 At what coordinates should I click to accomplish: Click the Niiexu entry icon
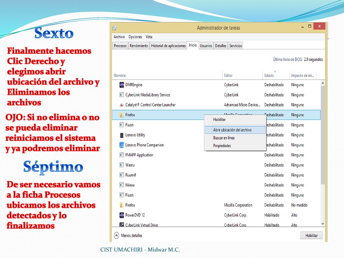tap(122, 185)
